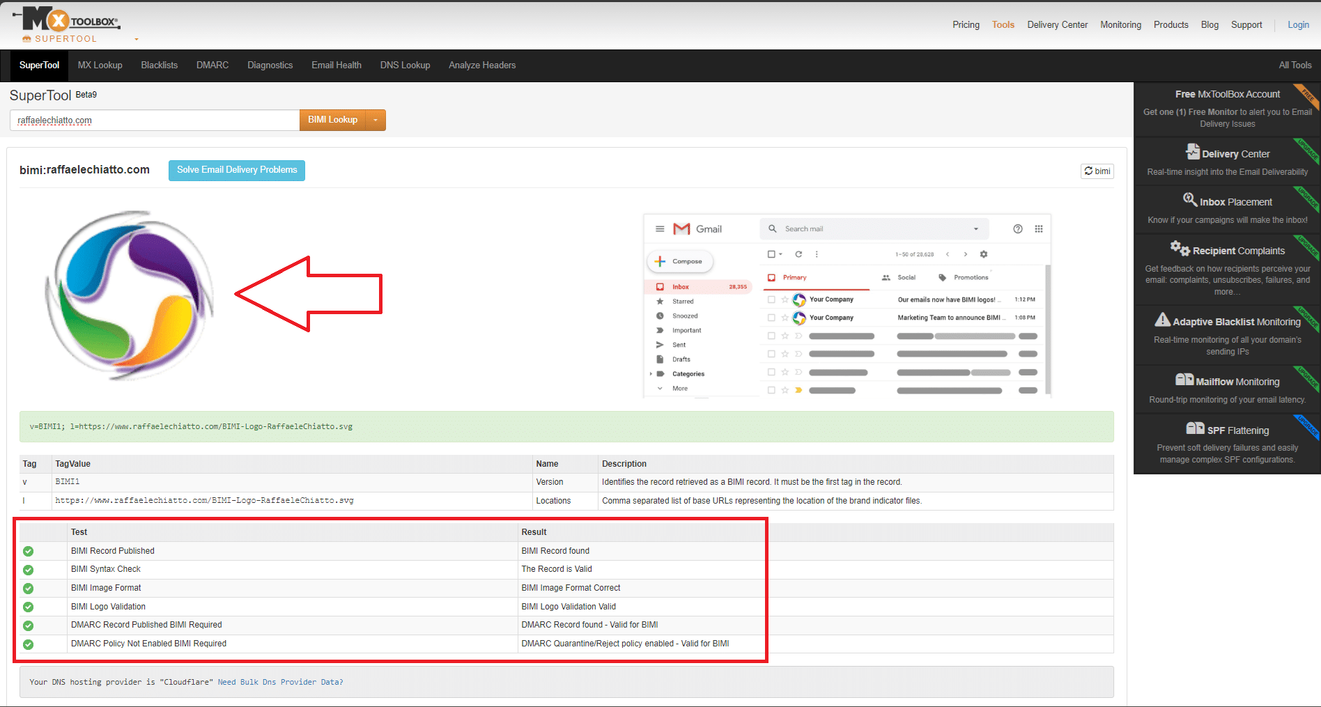Screen dimensions: 1321x707
Task: Click green check icon for DMARC Record Published
Action: pos(28,626)
